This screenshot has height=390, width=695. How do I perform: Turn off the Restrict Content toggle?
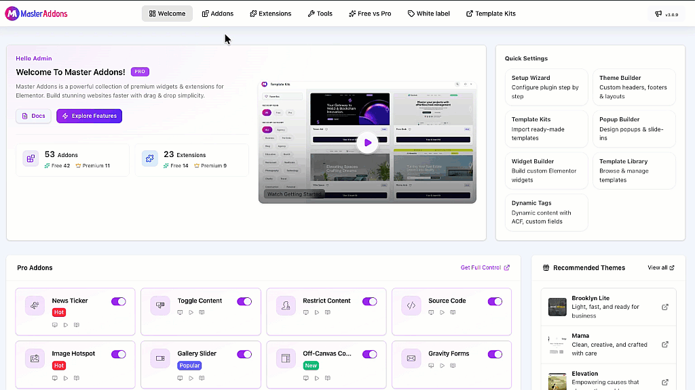click(x=370, y=301)
